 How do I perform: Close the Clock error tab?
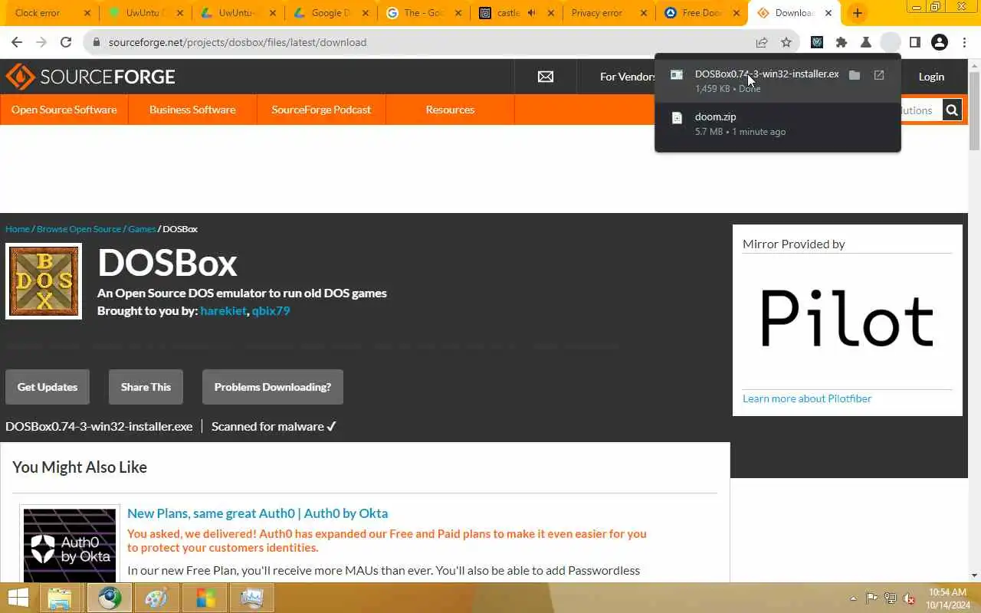point(87,13)
